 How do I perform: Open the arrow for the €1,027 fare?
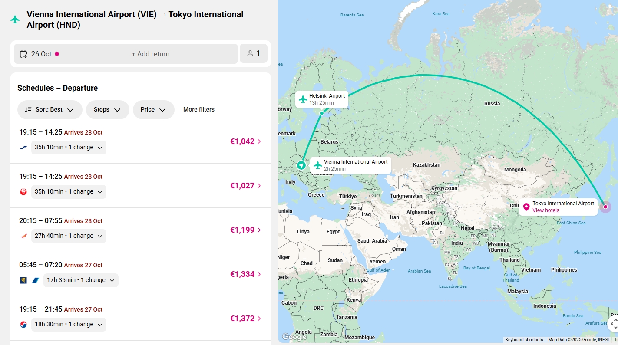259,186
